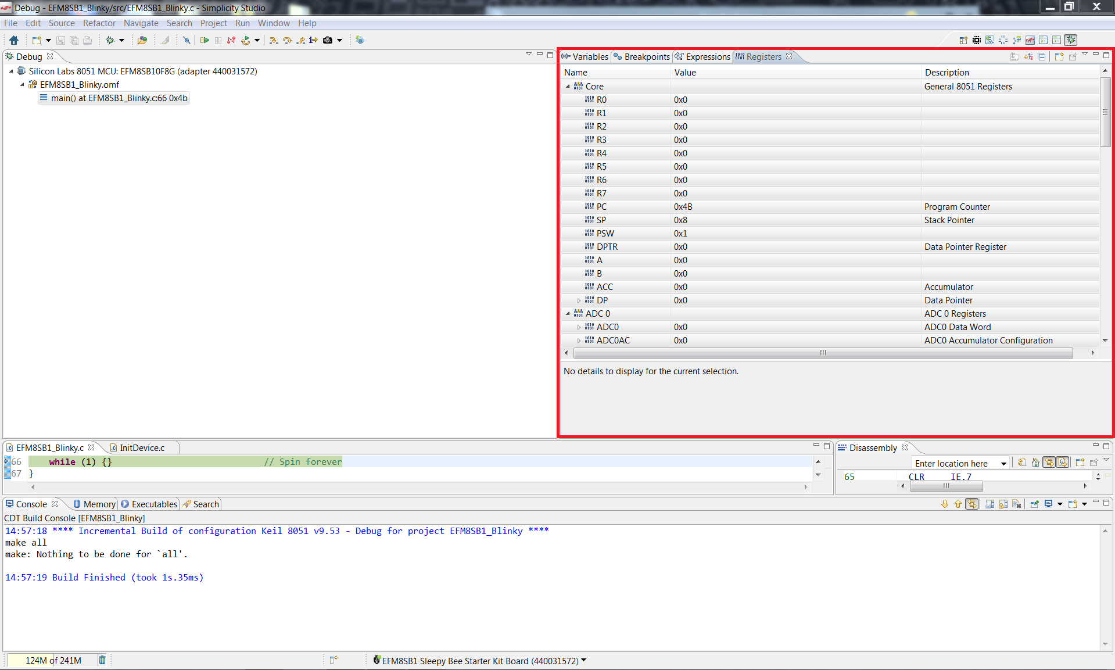Click the Resume debug button
Screen dimensions: 1115x670
tap(205, 40)
